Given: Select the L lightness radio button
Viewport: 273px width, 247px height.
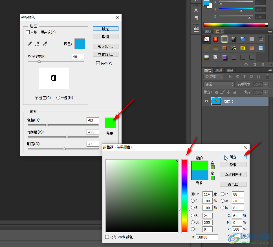Looking at the screenshot, I should (223, 194).
